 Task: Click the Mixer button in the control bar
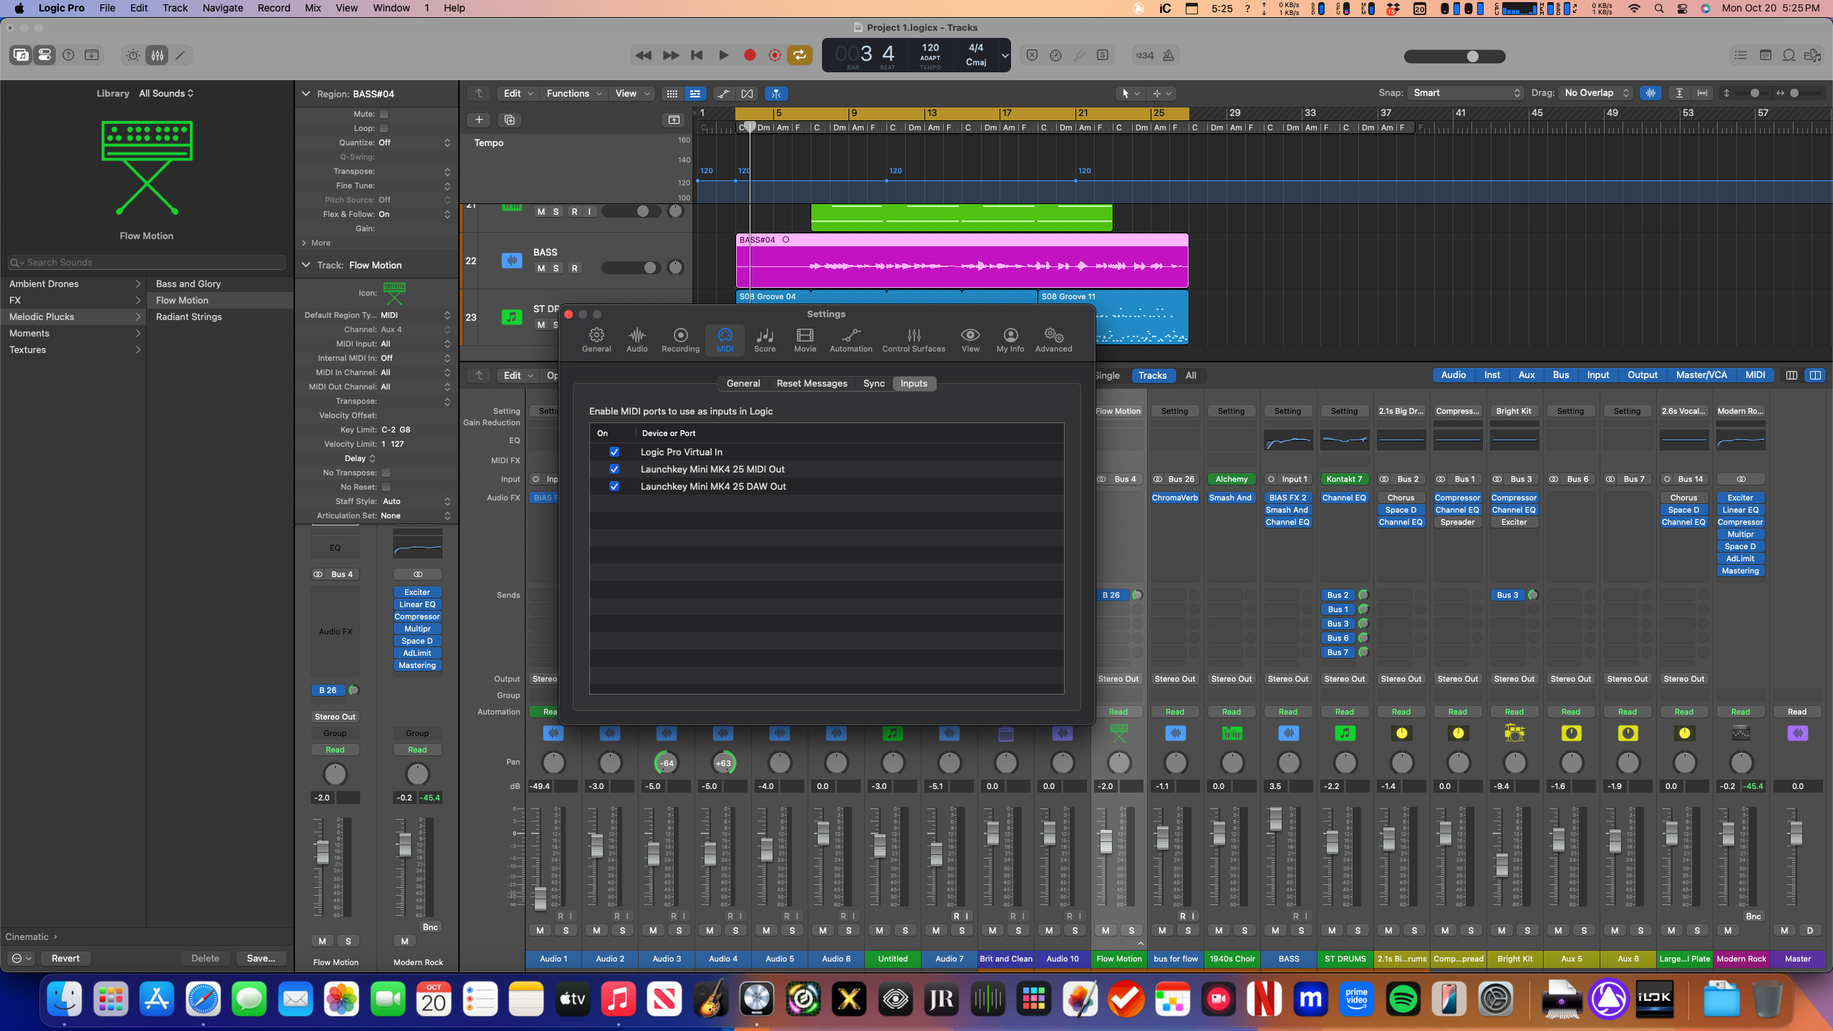pyautogui.click(x=158, y=55)
